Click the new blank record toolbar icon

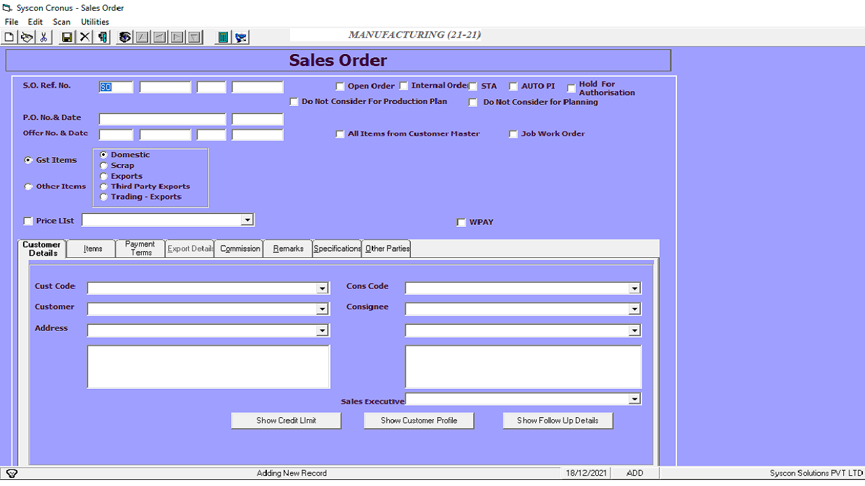point(9,37)
